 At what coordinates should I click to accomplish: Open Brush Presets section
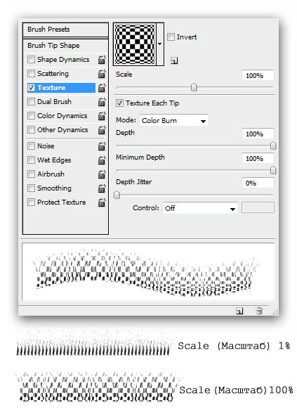click(65, 30)
